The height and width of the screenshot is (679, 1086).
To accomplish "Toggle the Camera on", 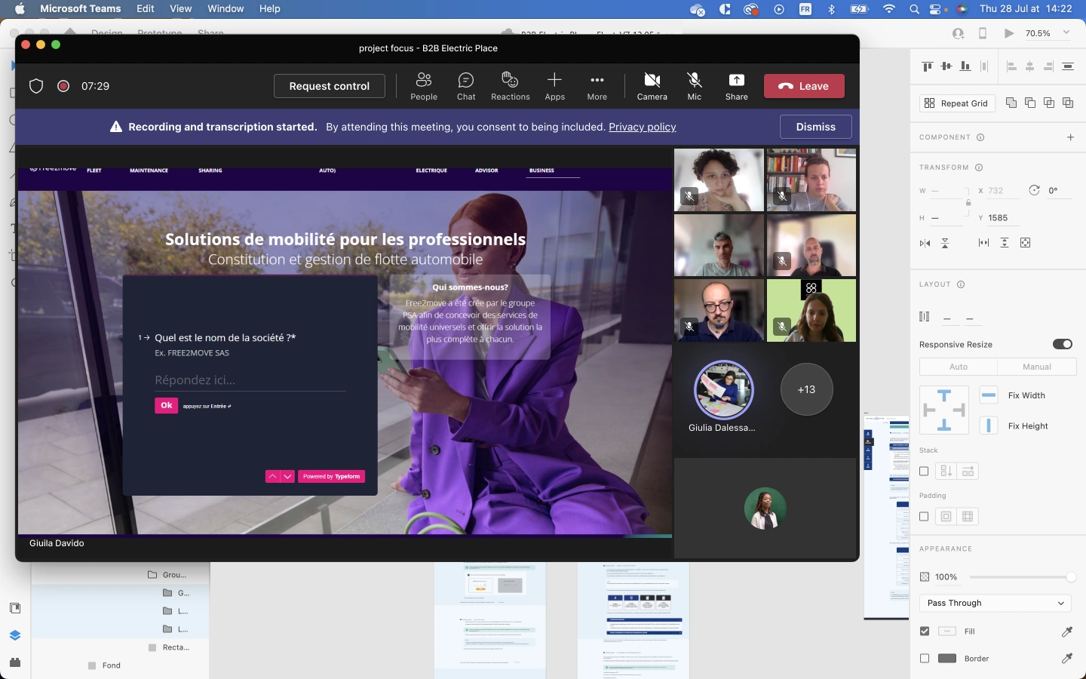I will pyautogui.click(x=652, y=86).
